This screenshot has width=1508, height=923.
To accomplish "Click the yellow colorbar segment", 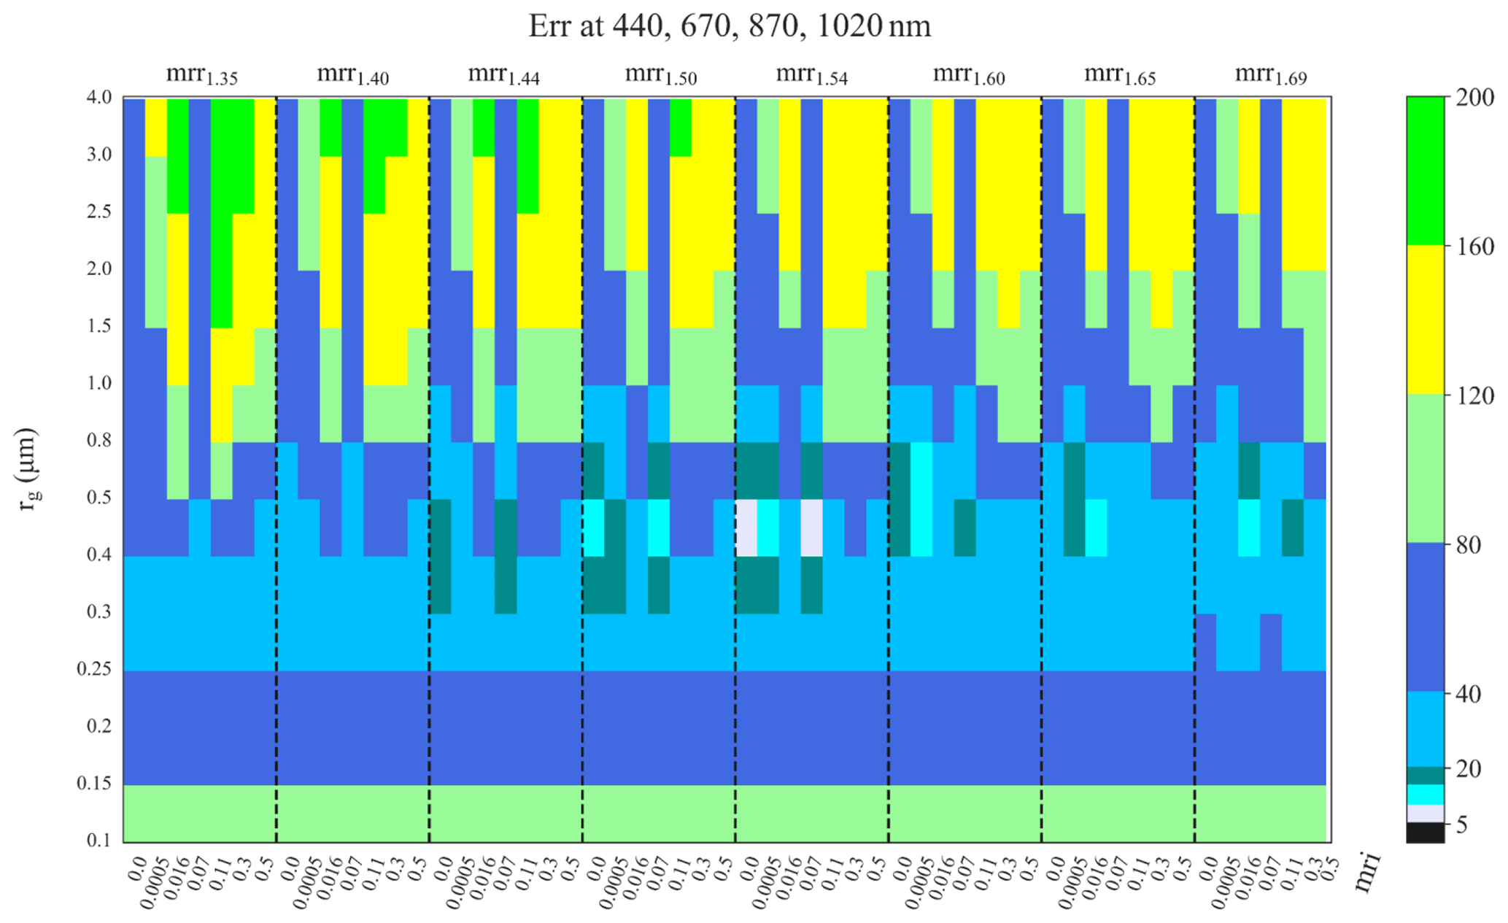I will [1425, 319].
